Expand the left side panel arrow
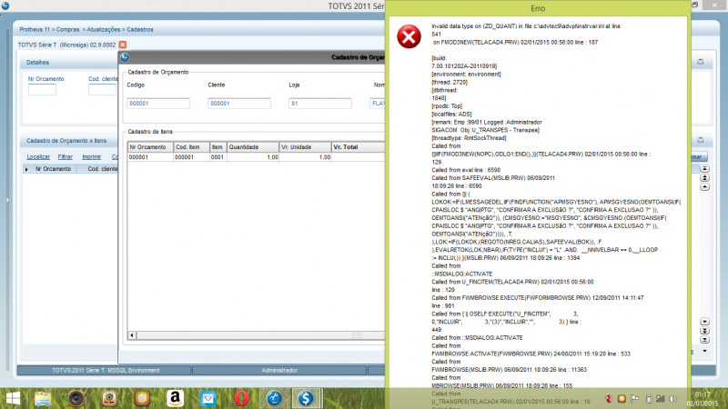 (x=7, y=200)
